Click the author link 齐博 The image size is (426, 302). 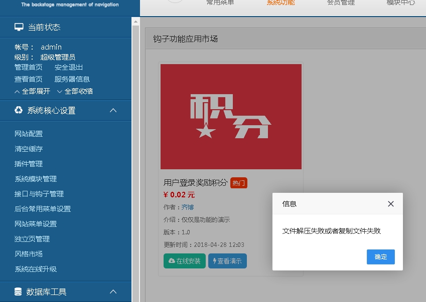coord(187,207)
